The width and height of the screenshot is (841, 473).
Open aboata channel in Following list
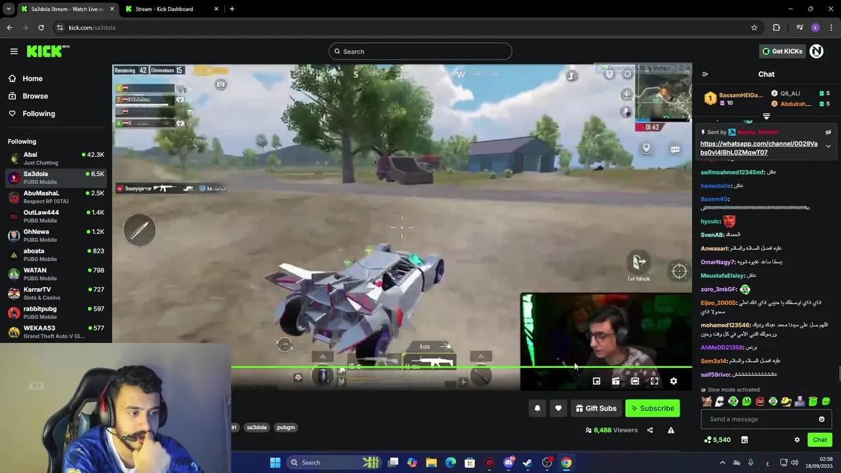pos(56,254)
